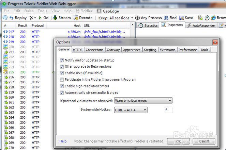Sort sessions by Host column header
The image size is (226, 150).
[64, 26]
